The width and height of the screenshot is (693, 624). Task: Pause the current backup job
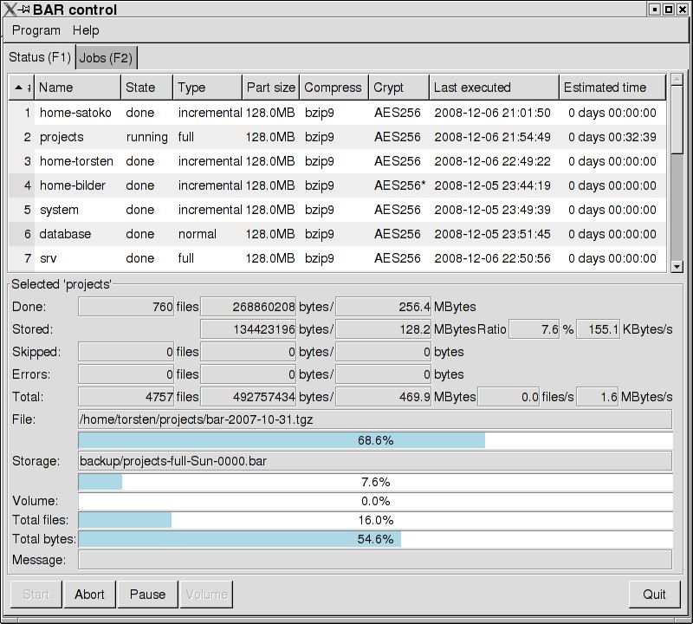click(x=147, y=594)
